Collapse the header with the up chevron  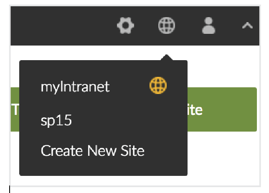(x=247, y=26)
